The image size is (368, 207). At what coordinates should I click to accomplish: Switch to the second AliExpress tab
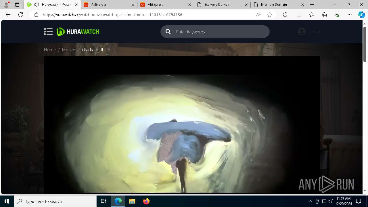click(x=166, y=5)
